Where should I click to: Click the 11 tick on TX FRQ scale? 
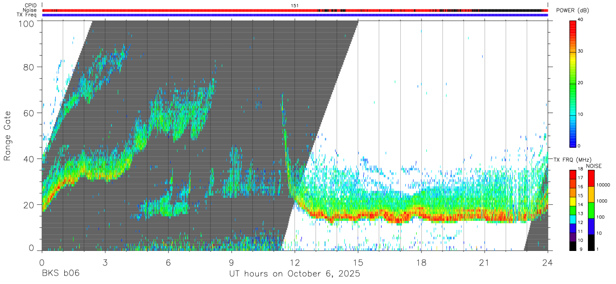pyautogui.click(x=580, y=232)
